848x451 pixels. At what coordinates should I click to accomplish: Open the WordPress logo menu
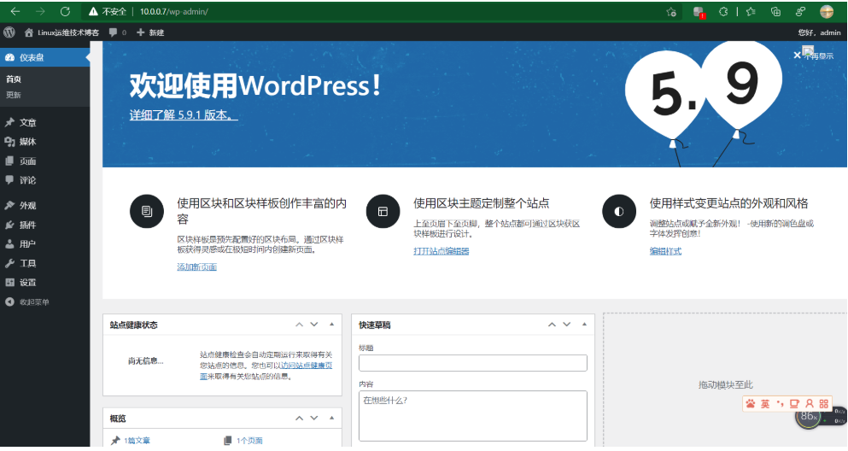[9, 32]
